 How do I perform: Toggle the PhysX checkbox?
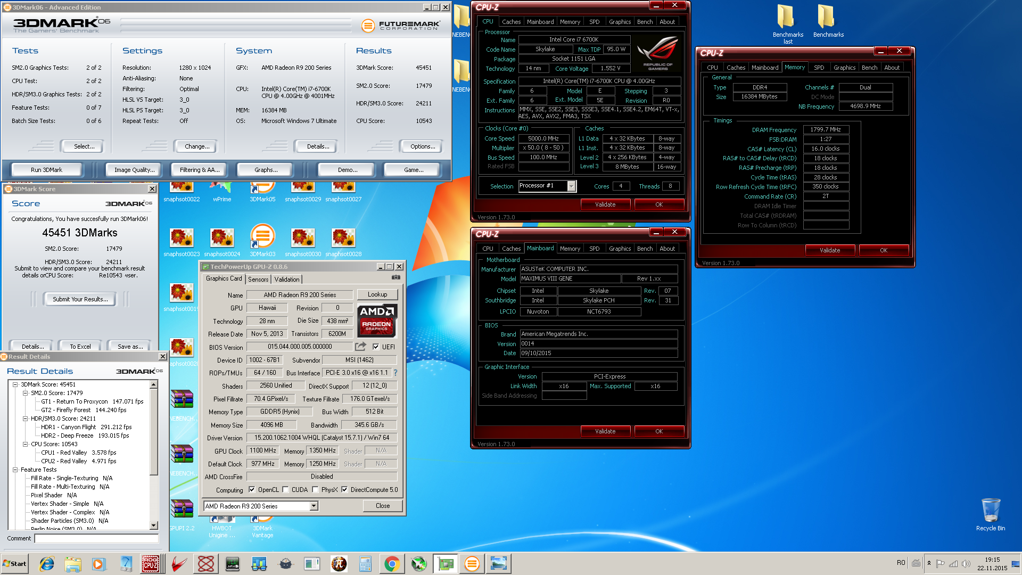click(315, 490)
